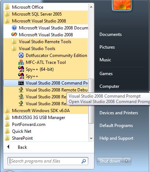Open Default Programs

pos(116,126)
